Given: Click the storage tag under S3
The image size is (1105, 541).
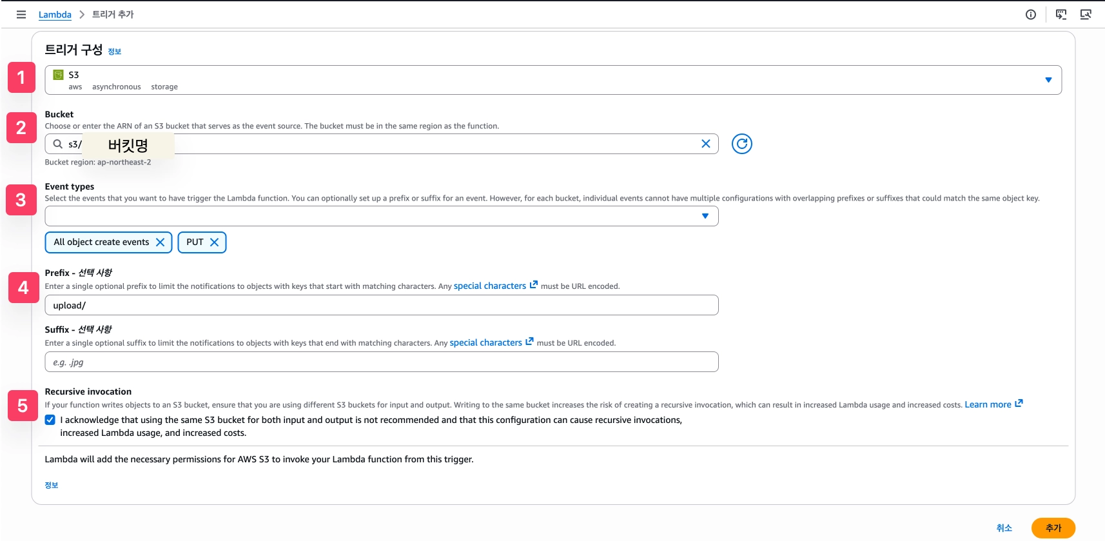Looking at the screenshot, I should tap(164, 86).
